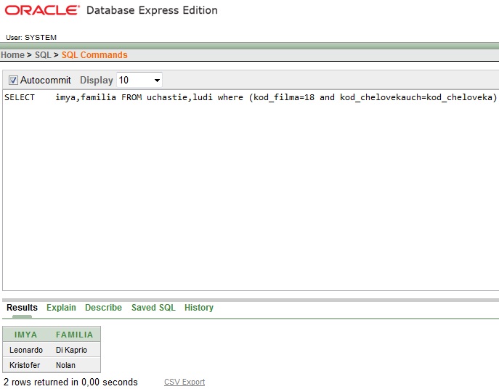Viewport: 499px width, 389px height.
Task: Click SQL Commands breadcrumb
Action: coord(94,55)
